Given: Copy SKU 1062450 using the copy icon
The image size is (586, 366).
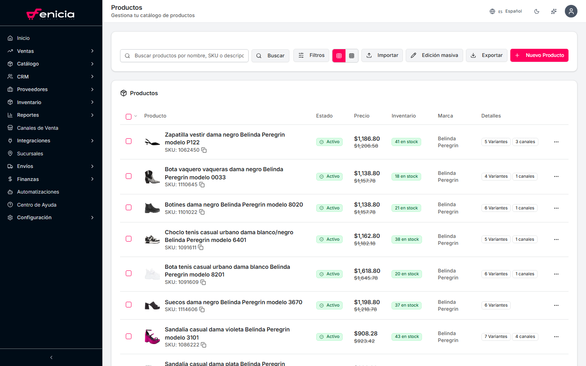Looking at the screenshot, I should (x=204, y=150).
